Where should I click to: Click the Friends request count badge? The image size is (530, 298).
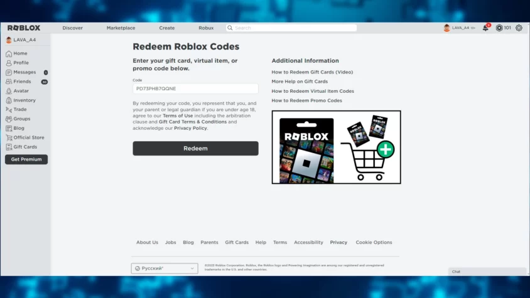coord(45,82)
